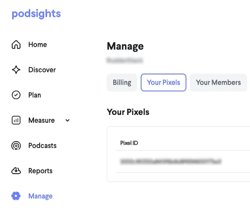Select the Discover star icon
This screenshot has height=222, width=250.
tap(16, 70)
